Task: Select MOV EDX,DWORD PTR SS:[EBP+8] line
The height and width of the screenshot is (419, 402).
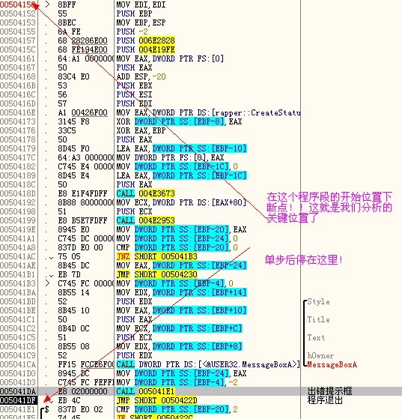Action: 180,346
